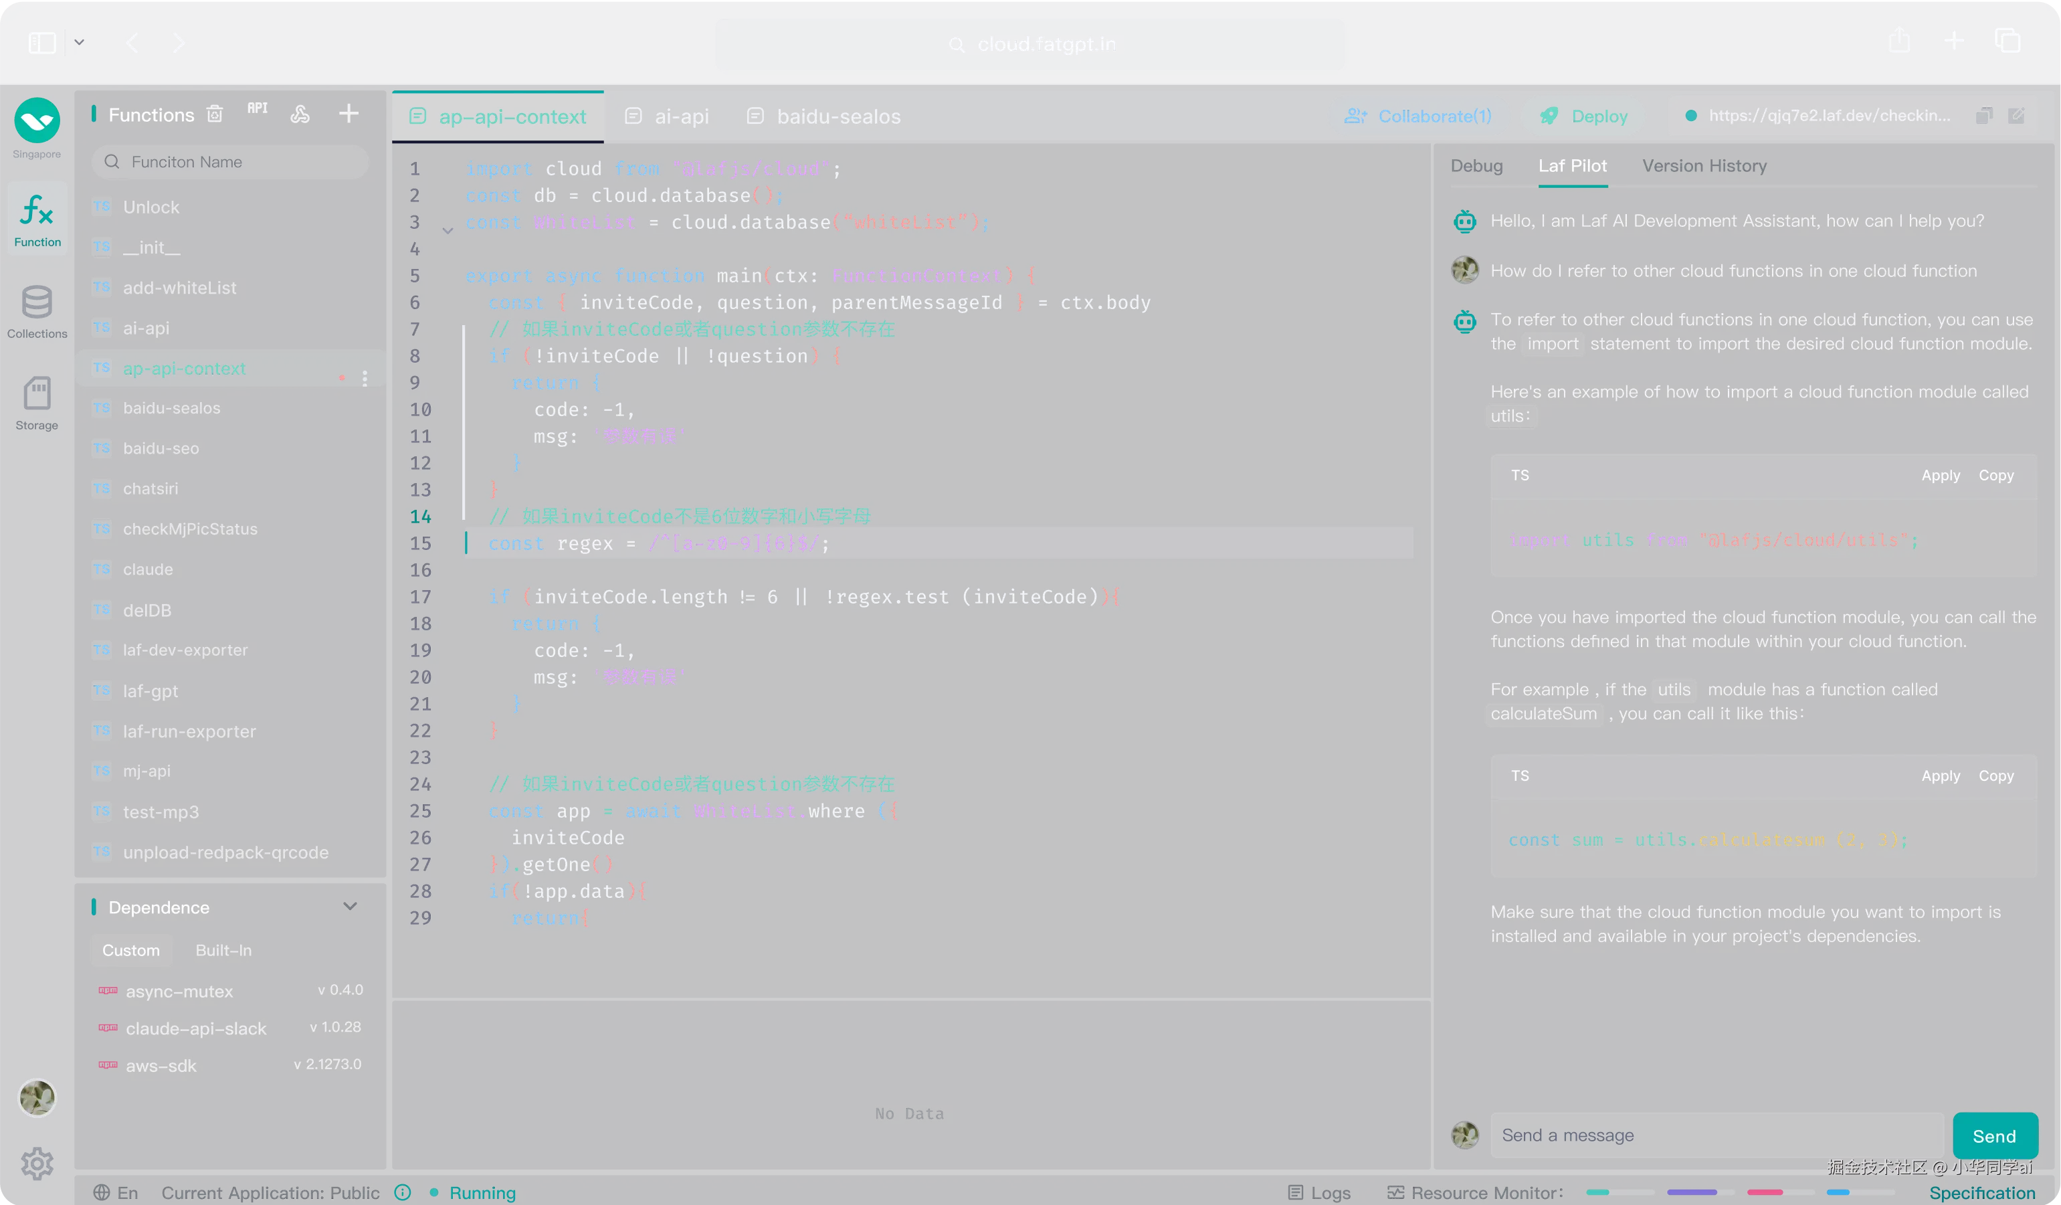Image resolution: width=2061 pixels, height=1205 pixels.
Task: Add a new function with plus icon
Action: (349, 114)
